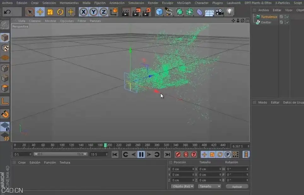Add an Array modeling object
Screen dimensions: 304x195
point(190,12)
